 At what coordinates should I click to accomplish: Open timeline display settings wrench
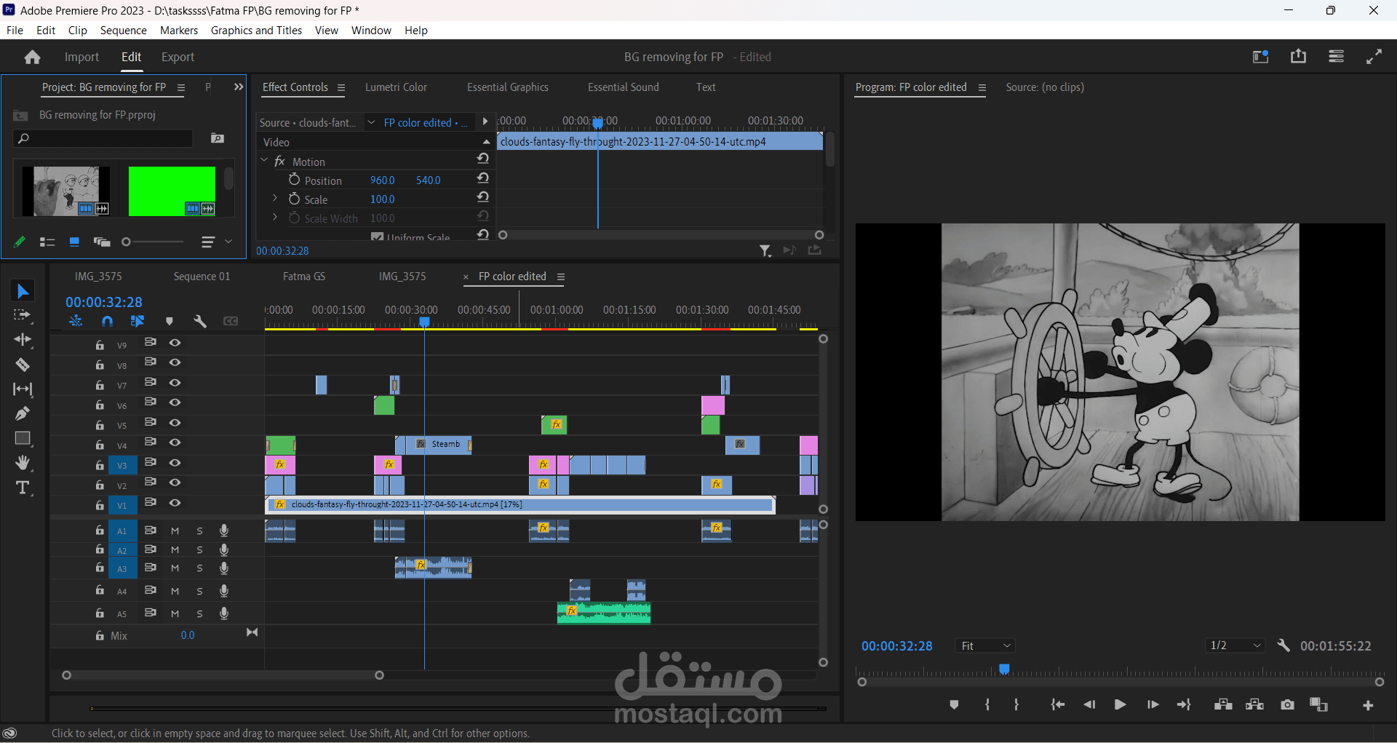coord(200,321)
